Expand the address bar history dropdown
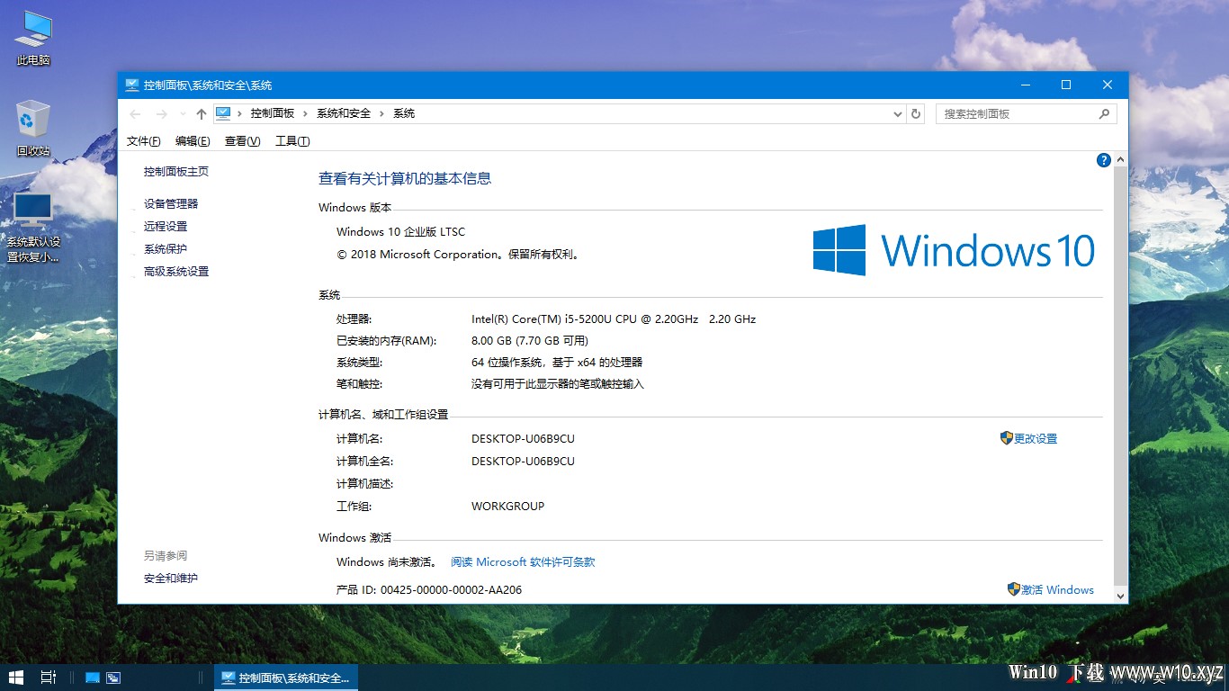 click(x=897, y=114)
